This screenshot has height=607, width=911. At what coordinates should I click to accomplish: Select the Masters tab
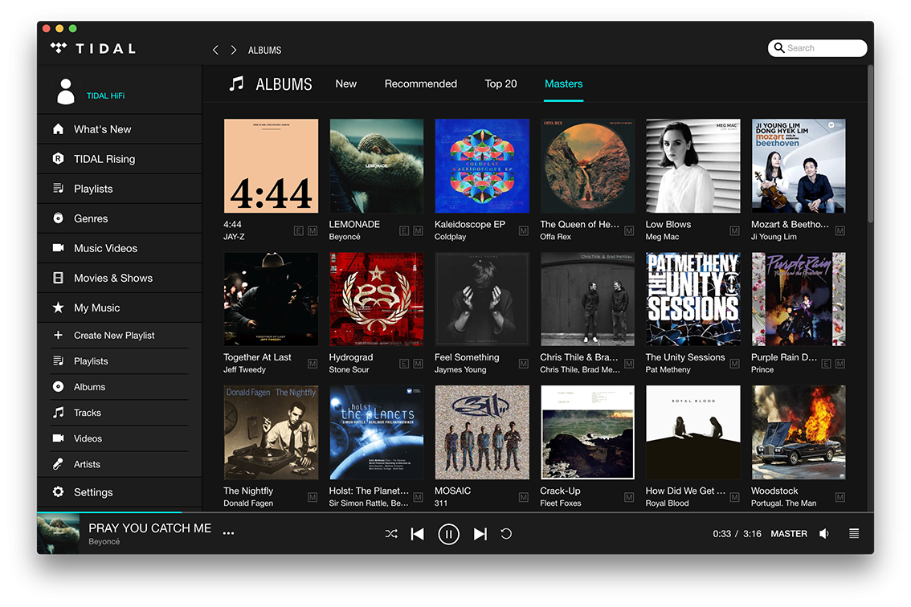tap(564, 84)
